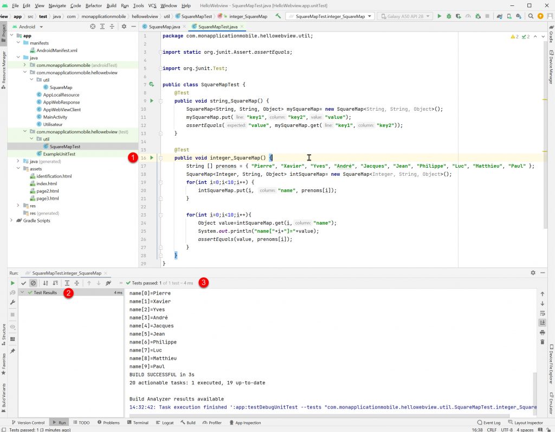Screen dimensions: 555x432
Task: Sync project with Gradle files
Action: [499, 16]
